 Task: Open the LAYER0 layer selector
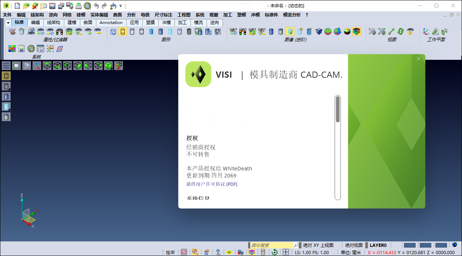(378, 245)
